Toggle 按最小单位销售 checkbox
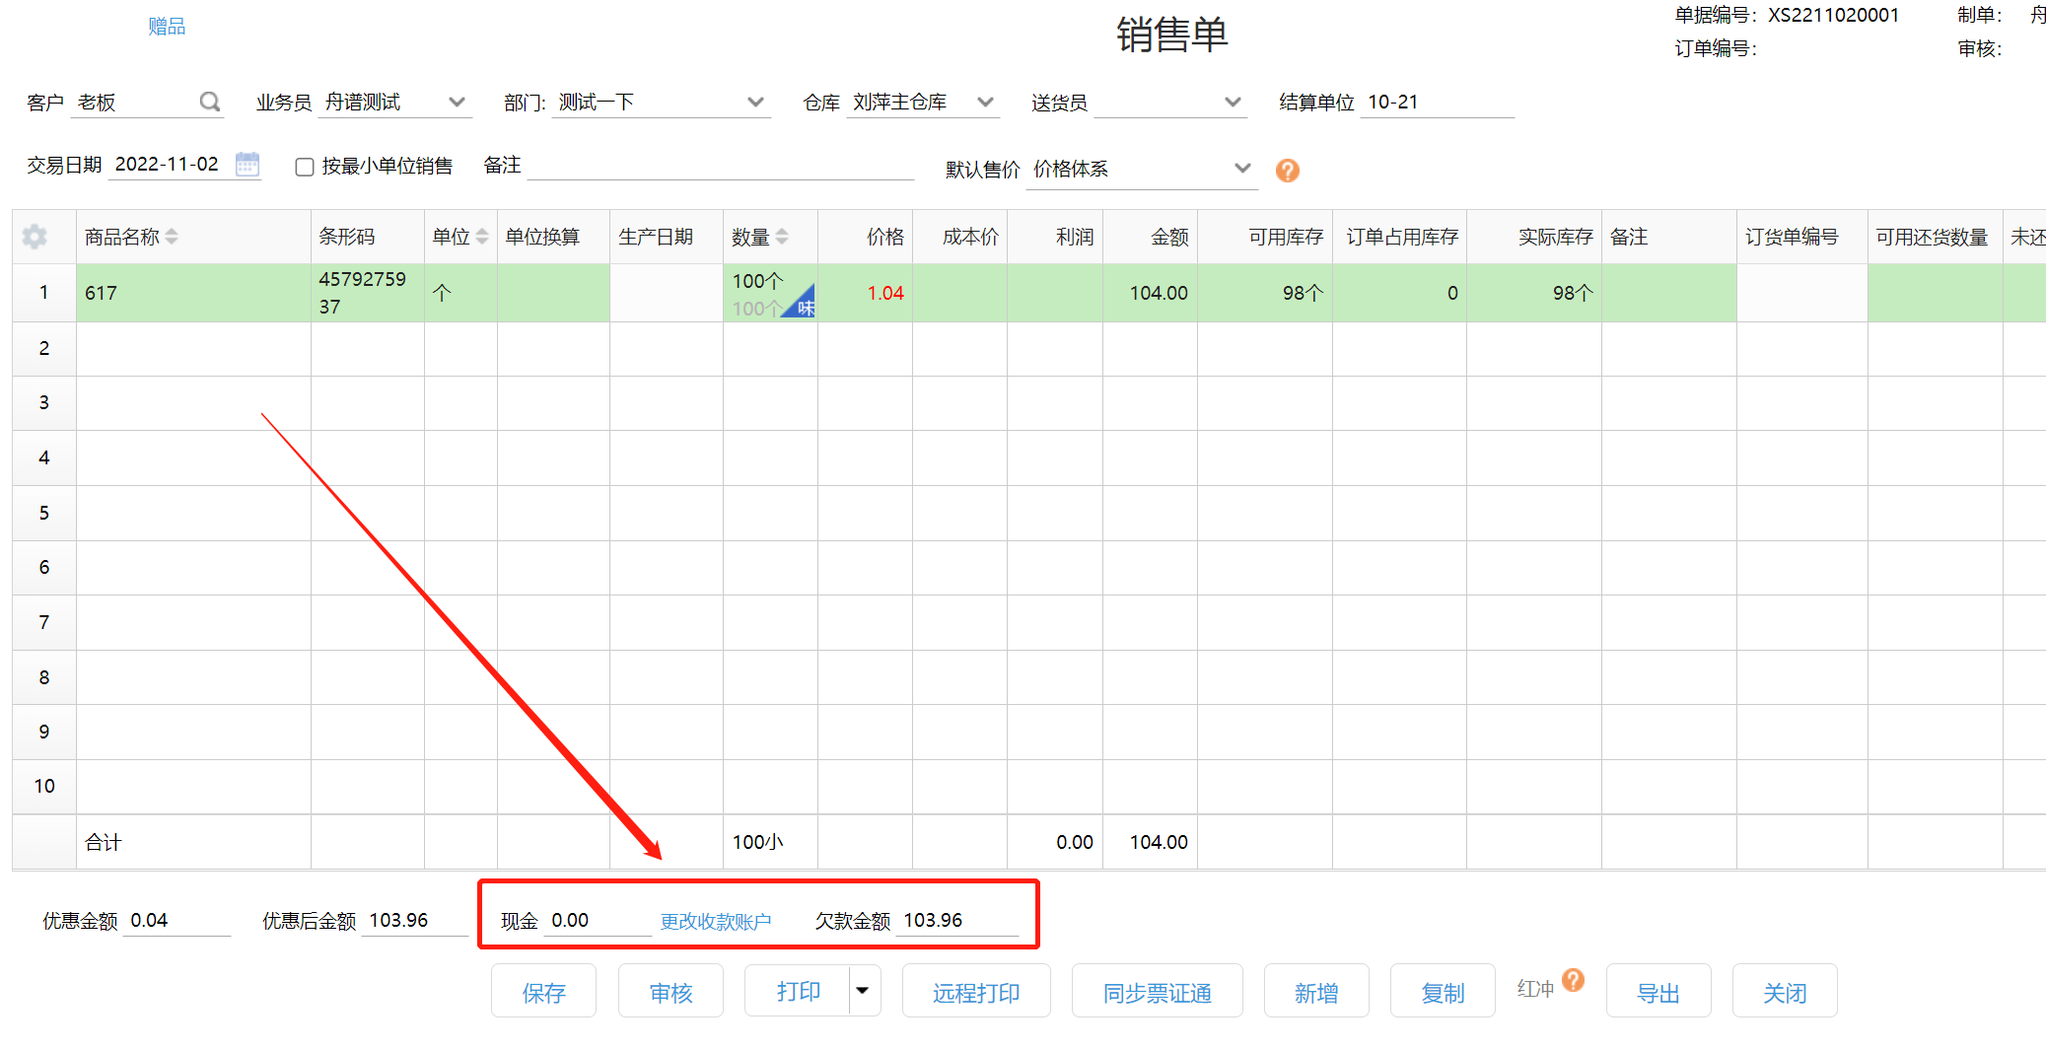 (305, 167)
